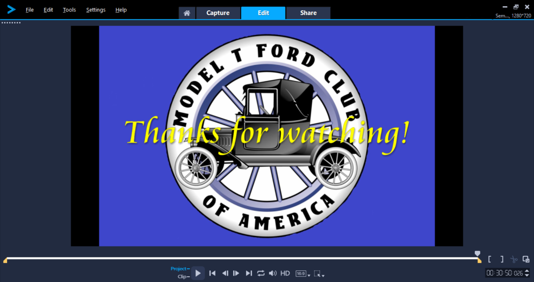Switch to Clip playback mode
Screen dimensions: 534x282
[x=182, y=277]
